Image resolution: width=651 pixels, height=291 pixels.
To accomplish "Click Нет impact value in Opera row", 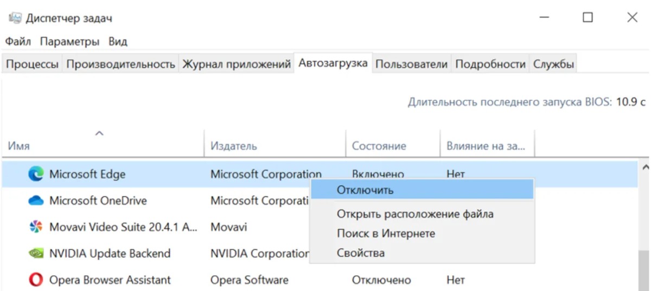I will coord(456,280).
